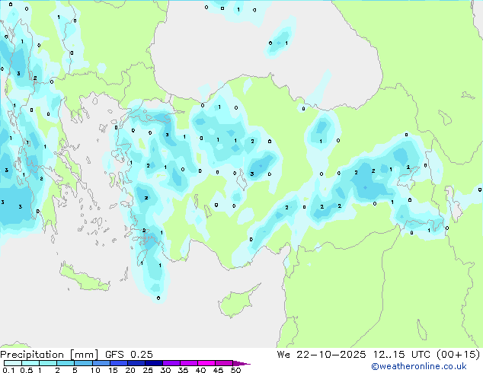Click the '12..15 UTC' time label

[401, 355]
